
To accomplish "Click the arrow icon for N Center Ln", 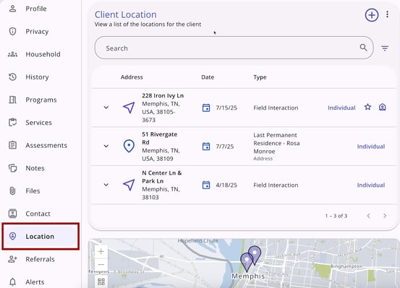I will click(129, 185).
